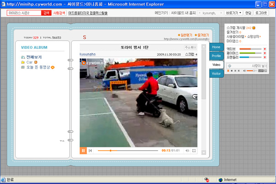Expand the left panel collapse arrows
This screenshot has height=184, width=276.
(62, 141)
